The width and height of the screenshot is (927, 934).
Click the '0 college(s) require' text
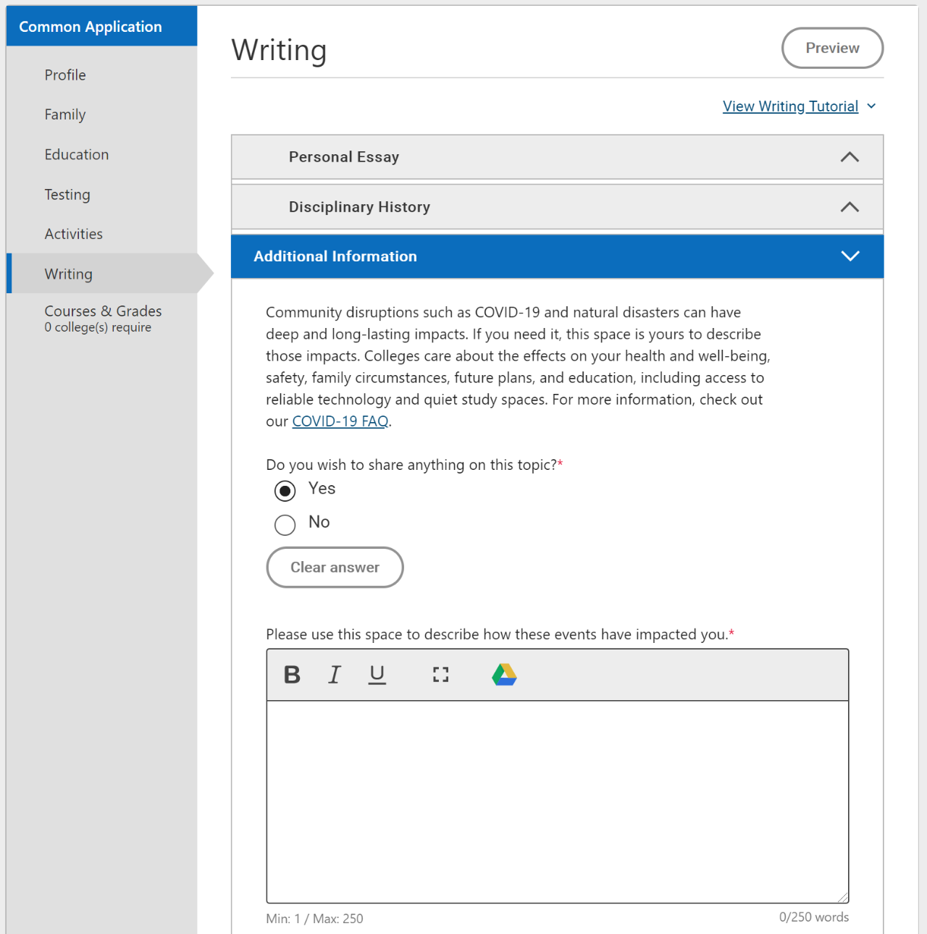pos(98,327)
